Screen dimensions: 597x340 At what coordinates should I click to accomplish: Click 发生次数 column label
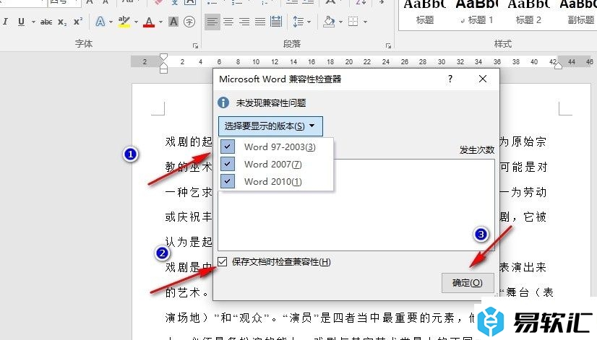coord(477,150)
